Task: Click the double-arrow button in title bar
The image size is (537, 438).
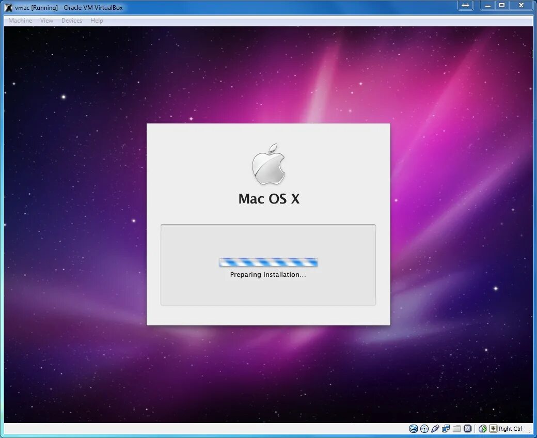Action: point(465,5)
